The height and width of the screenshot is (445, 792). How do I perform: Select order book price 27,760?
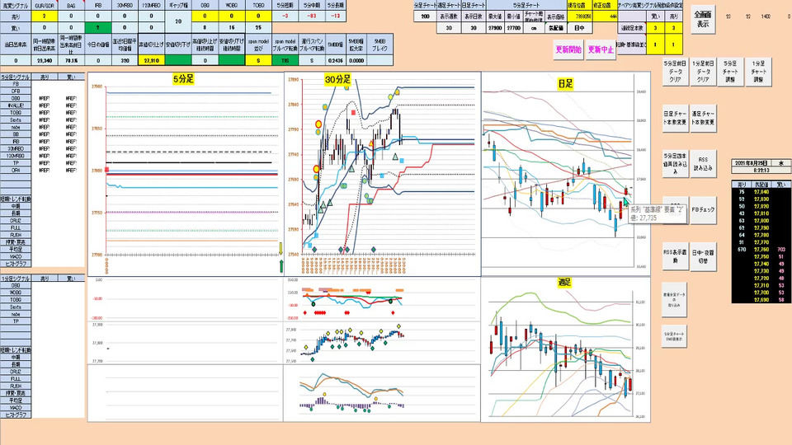point(761,250)
